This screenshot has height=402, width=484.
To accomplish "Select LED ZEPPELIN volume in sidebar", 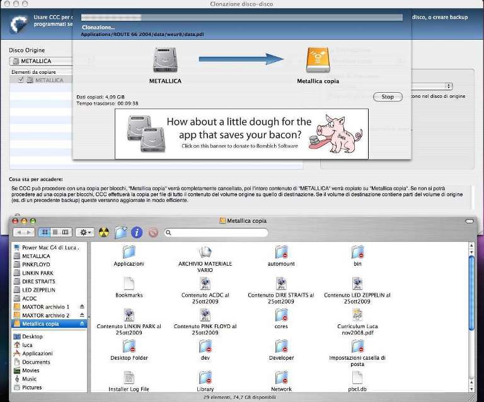I will pyautogui.click(x=49, y=290).
